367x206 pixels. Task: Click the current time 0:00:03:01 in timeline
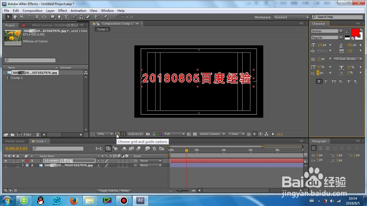pyautogui.click(x=17, y=148)
